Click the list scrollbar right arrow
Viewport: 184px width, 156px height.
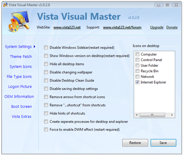(x=172, y=115)
